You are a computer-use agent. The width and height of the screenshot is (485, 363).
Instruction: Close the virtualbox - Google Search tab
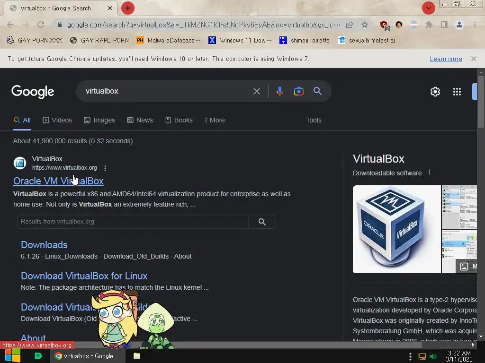pyautogui.click(x=110, y=9)
